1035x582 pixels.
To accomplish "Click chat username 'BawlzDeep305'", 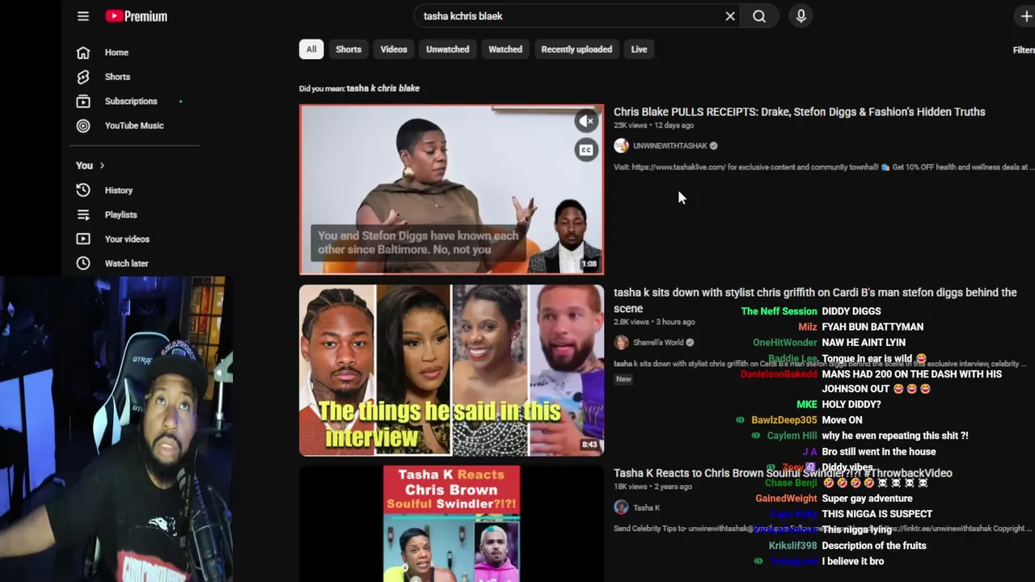I will [784, 420].
